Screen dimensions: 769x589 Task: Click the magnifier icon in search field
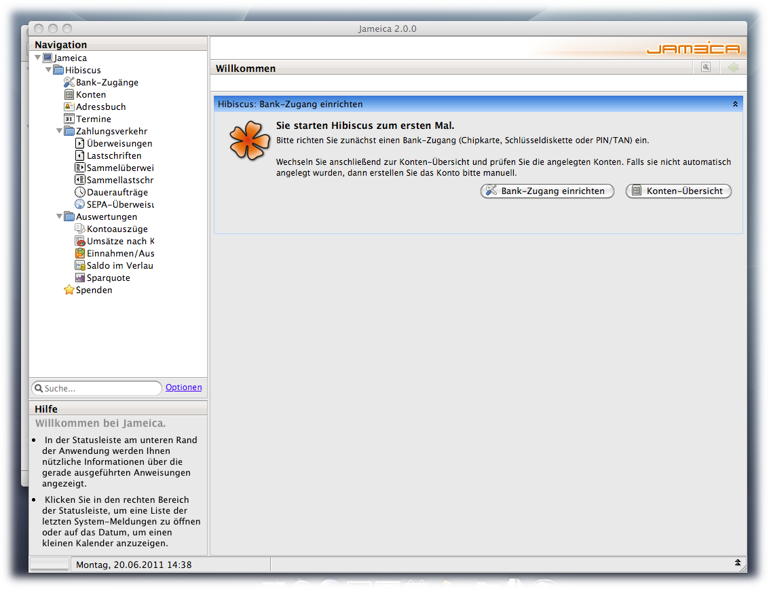[x=39, y=388]
